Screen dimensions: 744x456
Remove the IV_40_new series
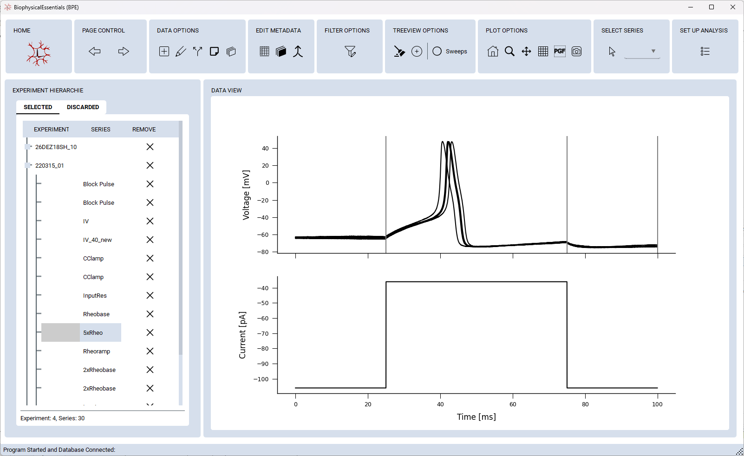(x=150, y=240)
